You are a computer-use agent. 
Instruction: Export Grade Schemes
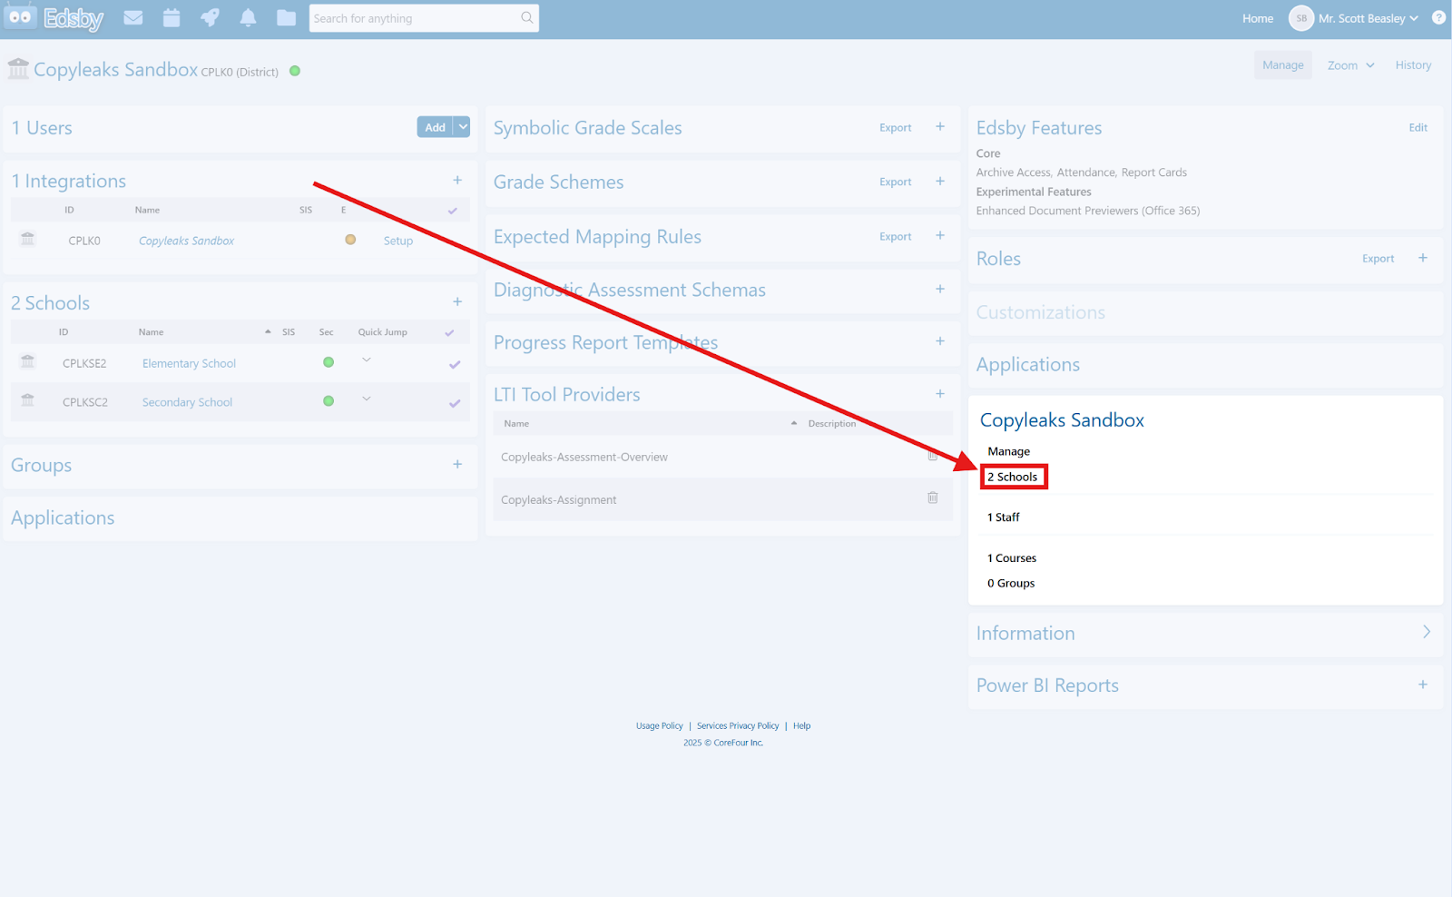pos(896,182)
